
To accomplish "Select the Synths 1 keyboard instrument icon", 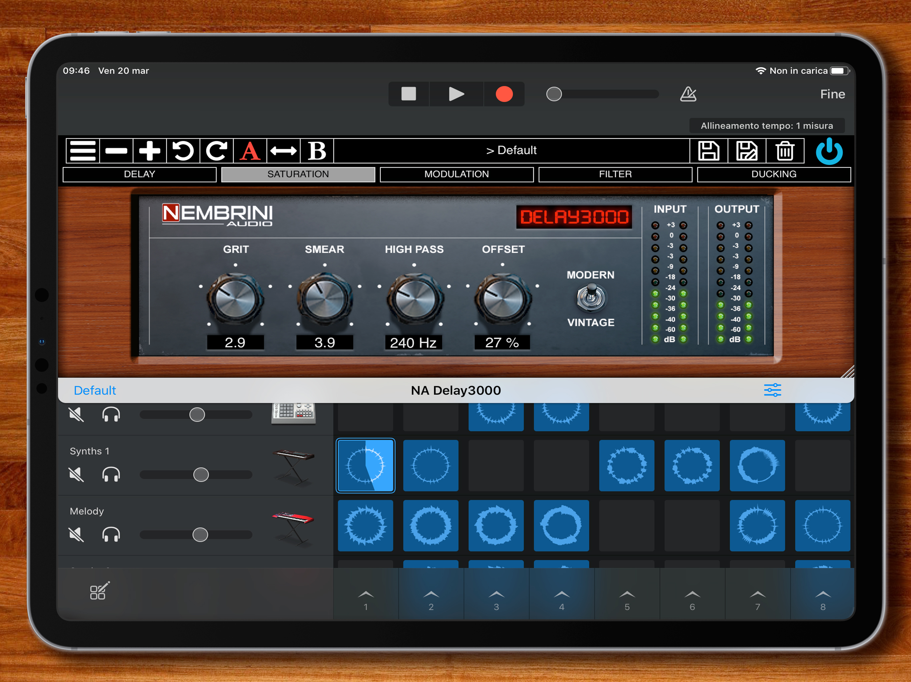I will coord(293,467).
